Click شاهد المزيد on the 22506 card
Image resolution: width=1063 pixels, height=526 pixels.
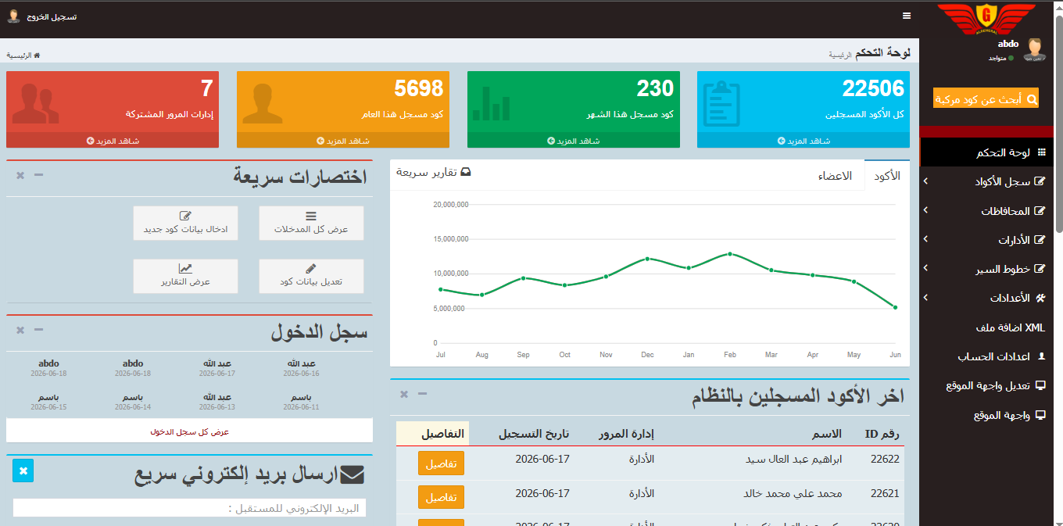tap(804, 141)
